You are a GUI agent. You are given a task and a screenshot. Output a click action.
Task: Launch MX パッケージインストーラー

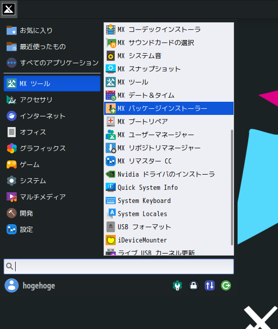point(169,108)
